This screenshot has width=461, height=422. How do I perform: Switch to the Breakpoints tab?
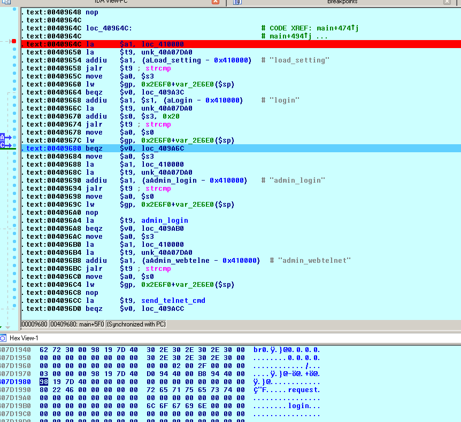point(342,2)
